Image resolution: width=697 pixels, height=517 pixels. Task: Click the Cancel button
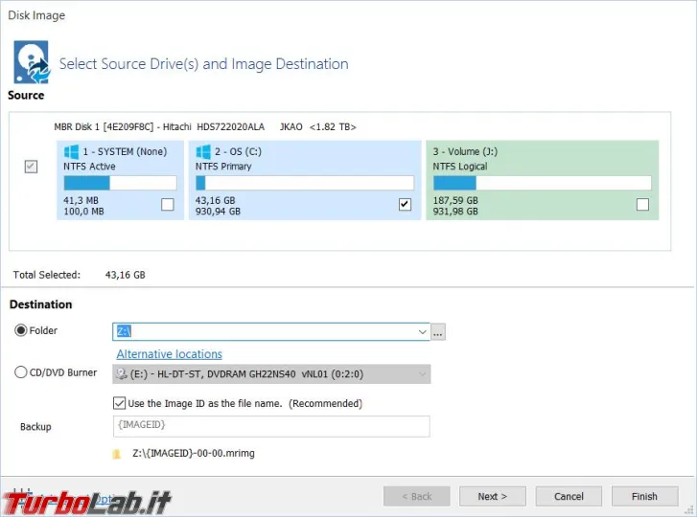(569, 496)
